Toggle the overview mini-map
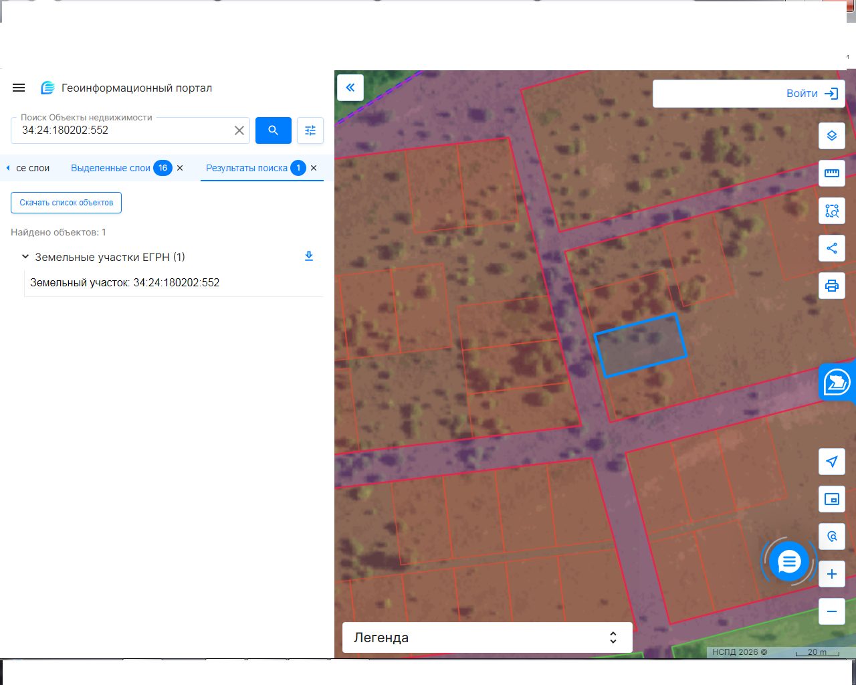 [x=832, y=499]
